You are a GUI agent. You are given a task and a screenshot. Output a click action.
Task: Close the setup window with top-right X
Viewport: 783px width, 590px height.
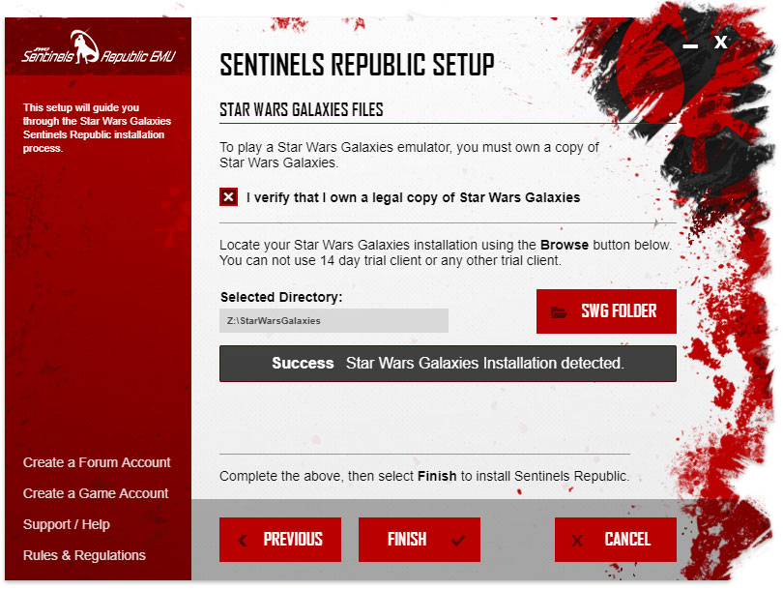(721, 42)
